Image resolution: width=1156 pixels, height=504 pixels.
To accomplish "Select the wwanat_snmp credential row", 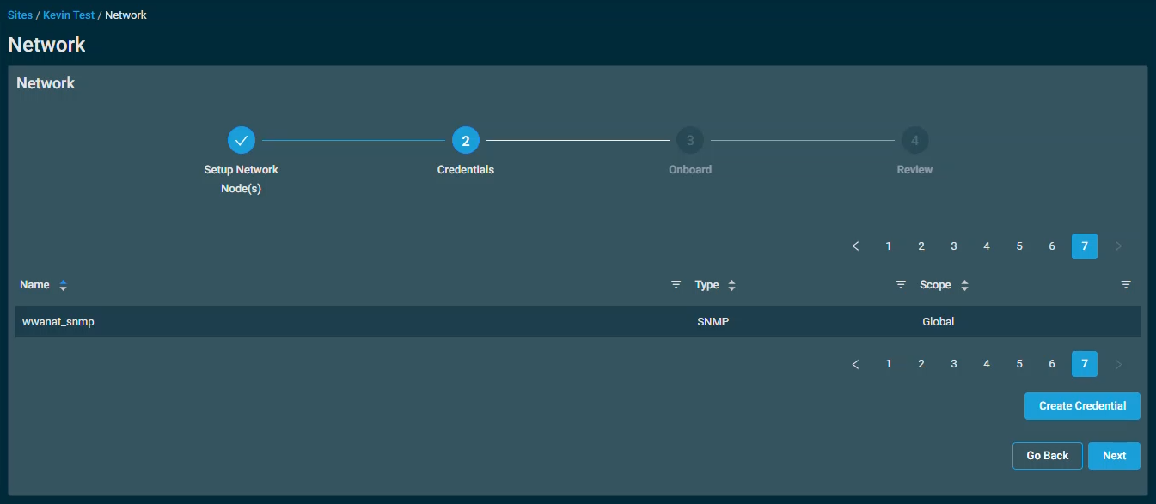I will 578,322.
